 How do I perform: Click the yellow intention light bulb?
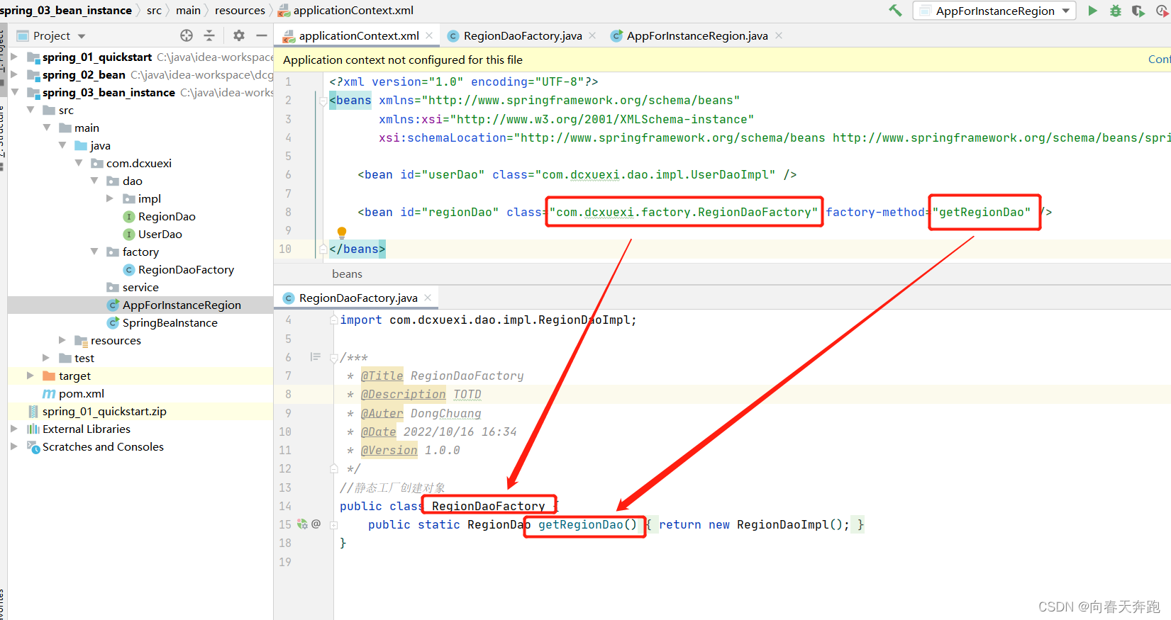point(342,232)
